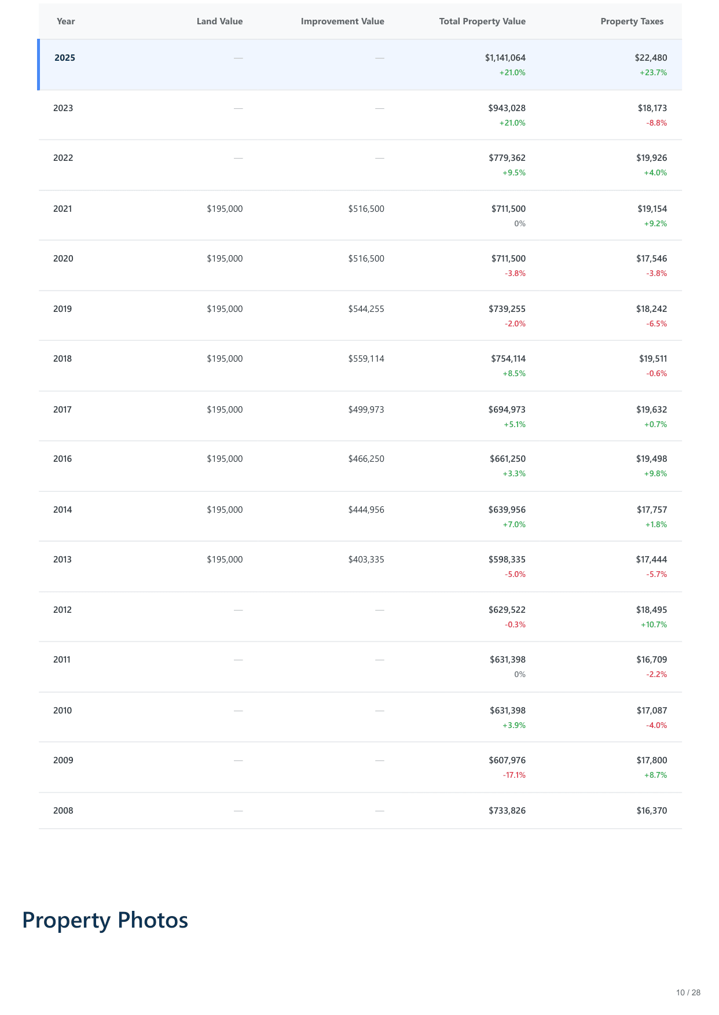Click the $22,480 property taxes amount
The width and height of the screenshot is (719, 1015).
tap(651, 58)
